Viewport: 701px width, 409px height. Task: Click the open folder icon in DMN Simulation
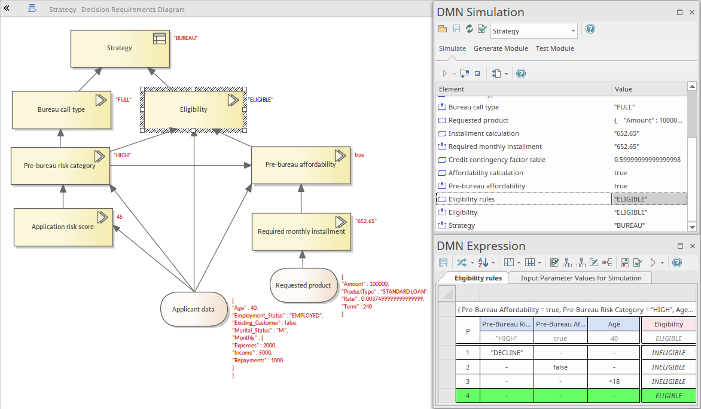click(443, 29)
